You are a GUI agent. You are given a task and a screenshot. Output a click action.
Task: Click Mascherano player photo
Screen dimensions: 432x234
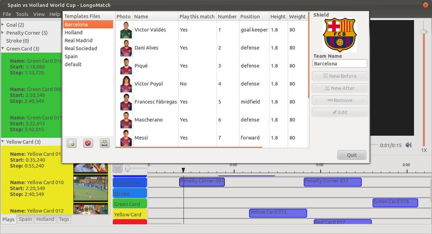[x=126, y=120]
